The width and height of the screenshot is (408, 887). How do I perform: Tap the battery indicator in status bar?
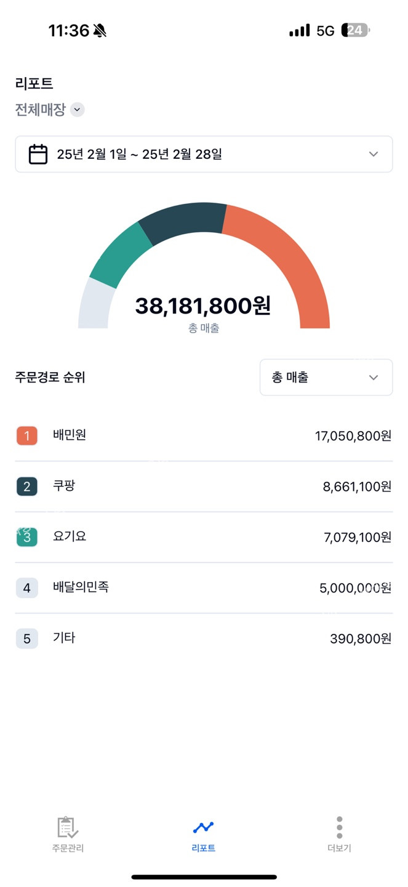click(x=356, y=30)
